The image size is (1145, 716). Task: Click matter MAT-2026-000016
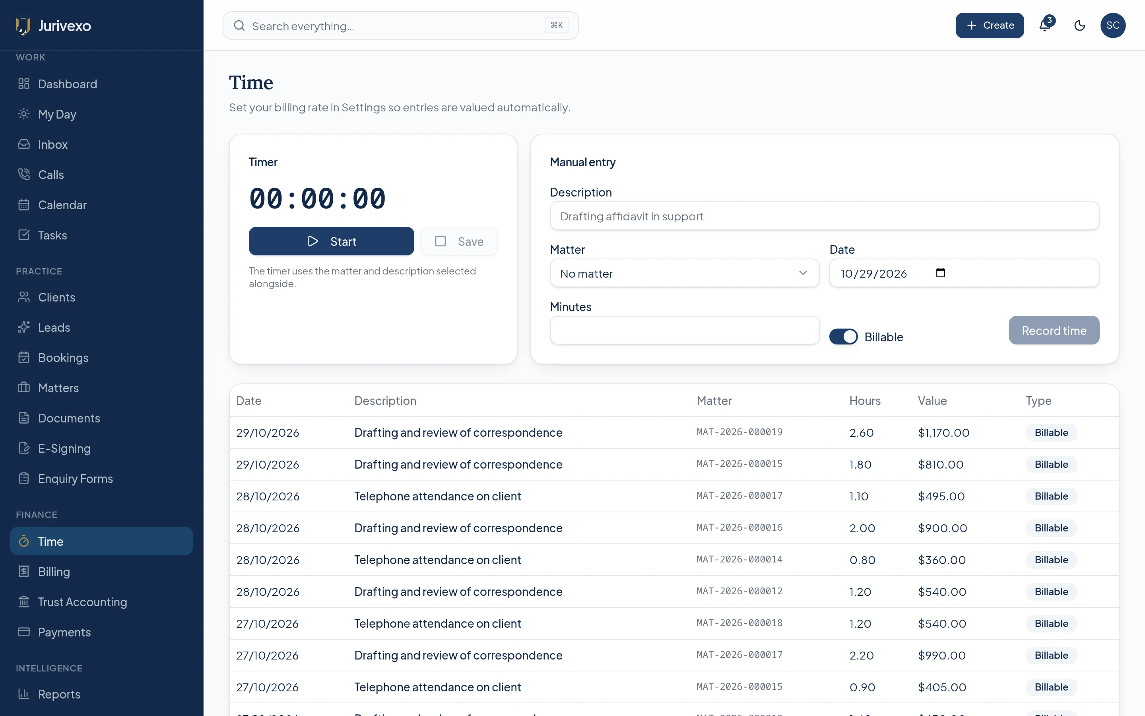pos(739,527)
